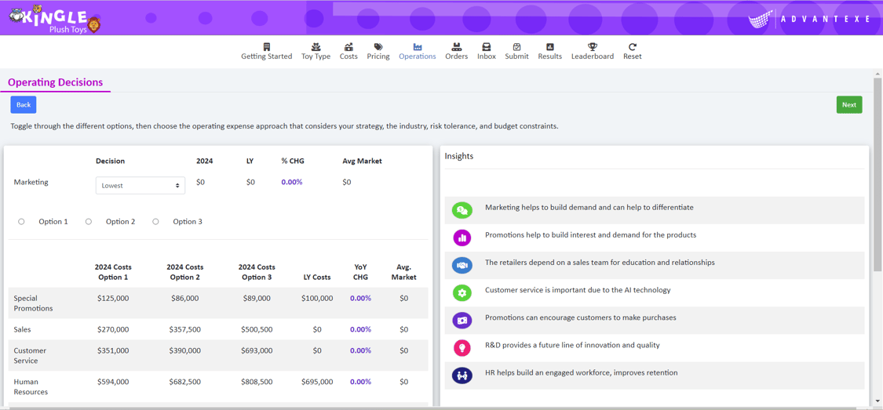Expand the Marketing decision dropdown
883x410 pixels.
coord(140,186)
